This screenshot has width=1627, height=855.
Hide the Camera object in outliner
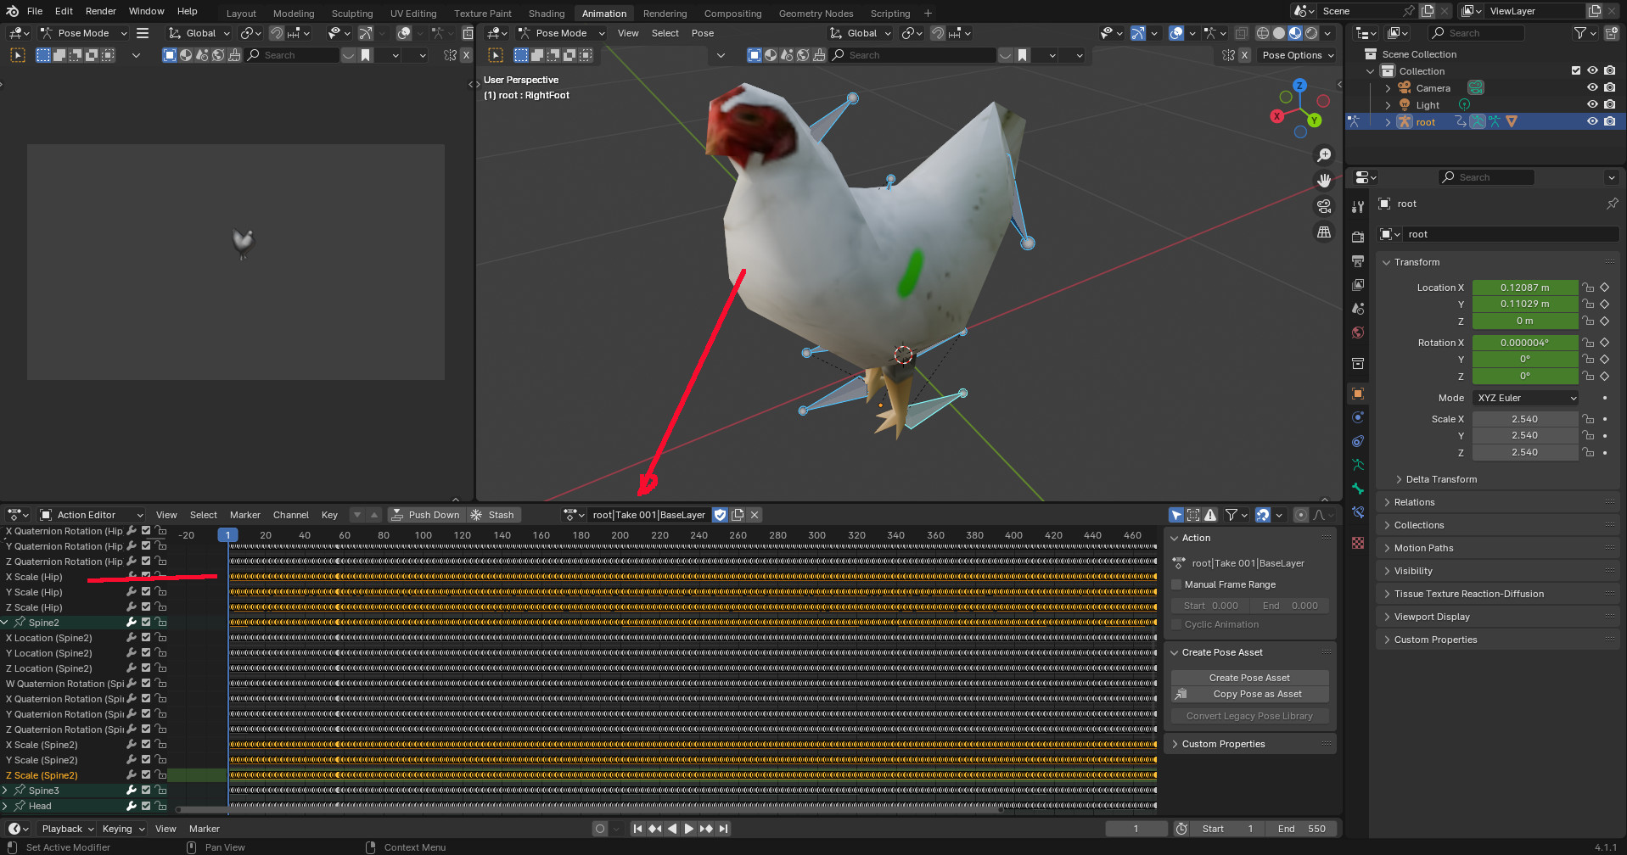1592,88
